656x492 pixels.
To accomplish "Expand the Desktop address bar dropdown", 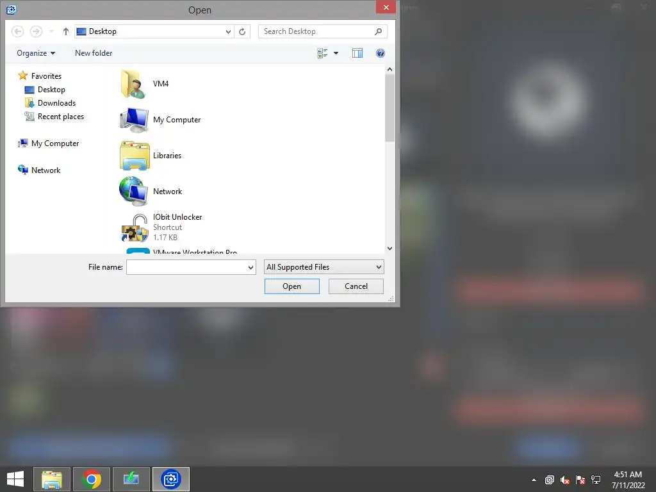I will tap(228, 32).
